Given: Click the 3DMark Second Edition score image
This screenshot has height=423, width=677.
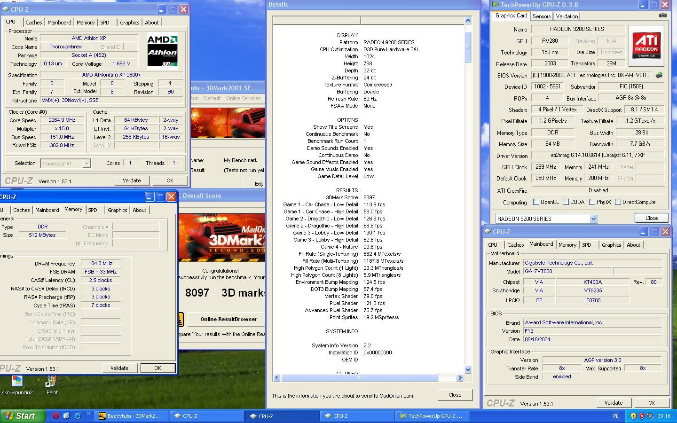Looking at the screenshot, I should pos(222,238).
